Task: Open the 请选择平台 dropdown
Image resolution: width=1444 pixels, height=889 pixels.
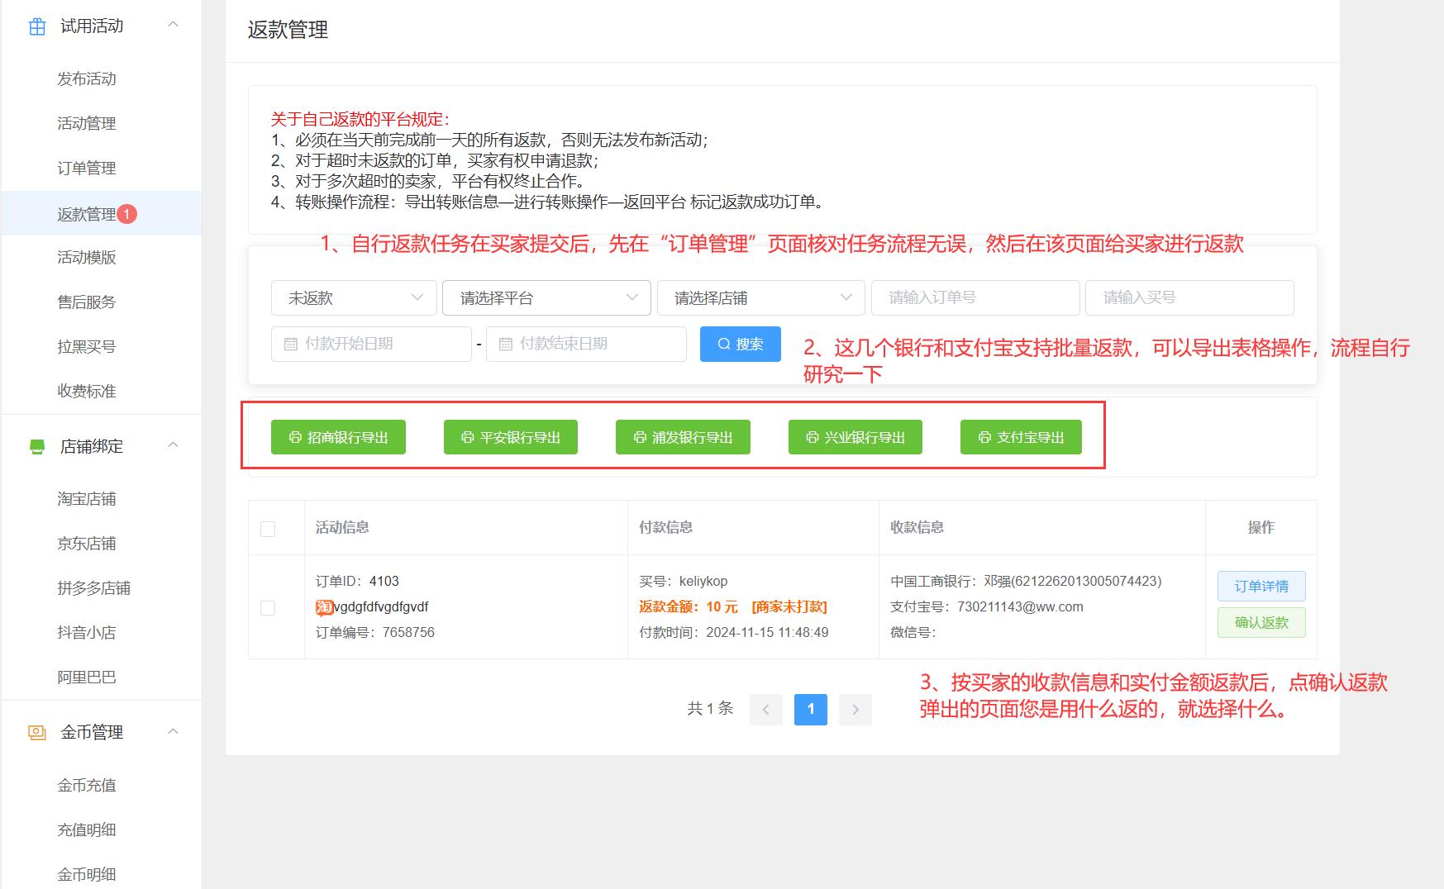Action: 546,298
